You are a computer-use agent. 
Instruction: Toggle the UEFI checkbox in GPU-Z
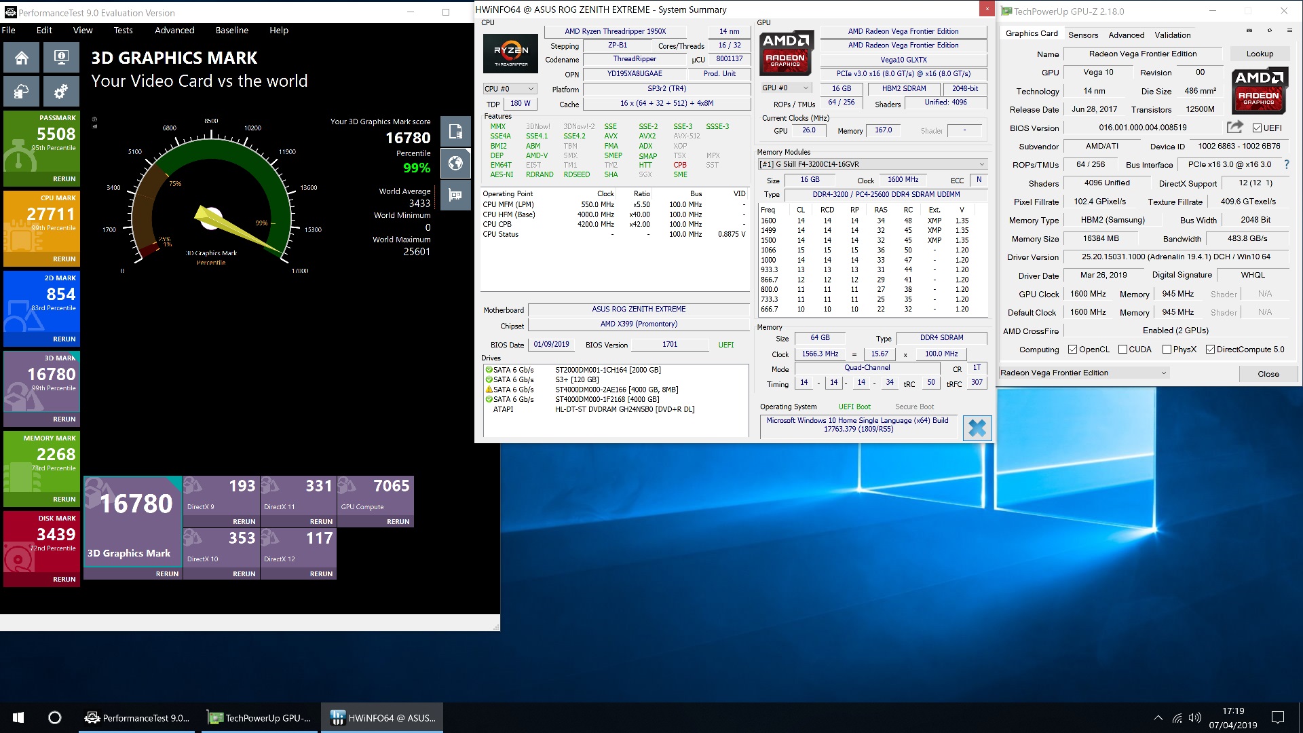[x=1257, y=128]
